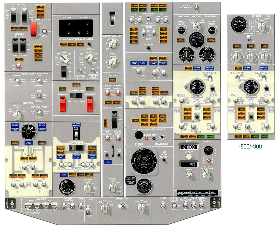Click the headphone jack socket
This screenshot has height=227, width=279.
161,138
